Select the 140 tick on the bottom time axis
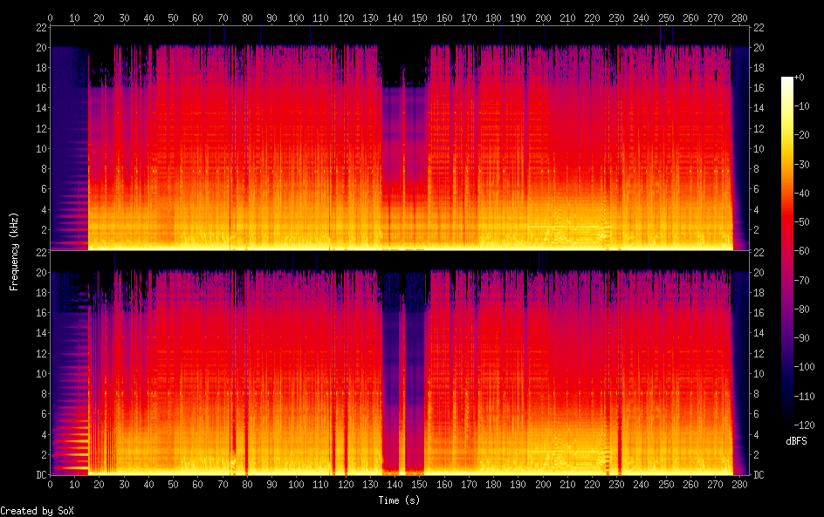Image resolution: width=824 pixels, height=517 pixels. (x=395, y=484)
